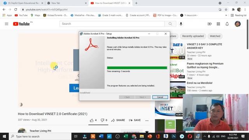The image size is (249, 140).
Task: Save the video to a playlist
Action: [x=135, y=120]
